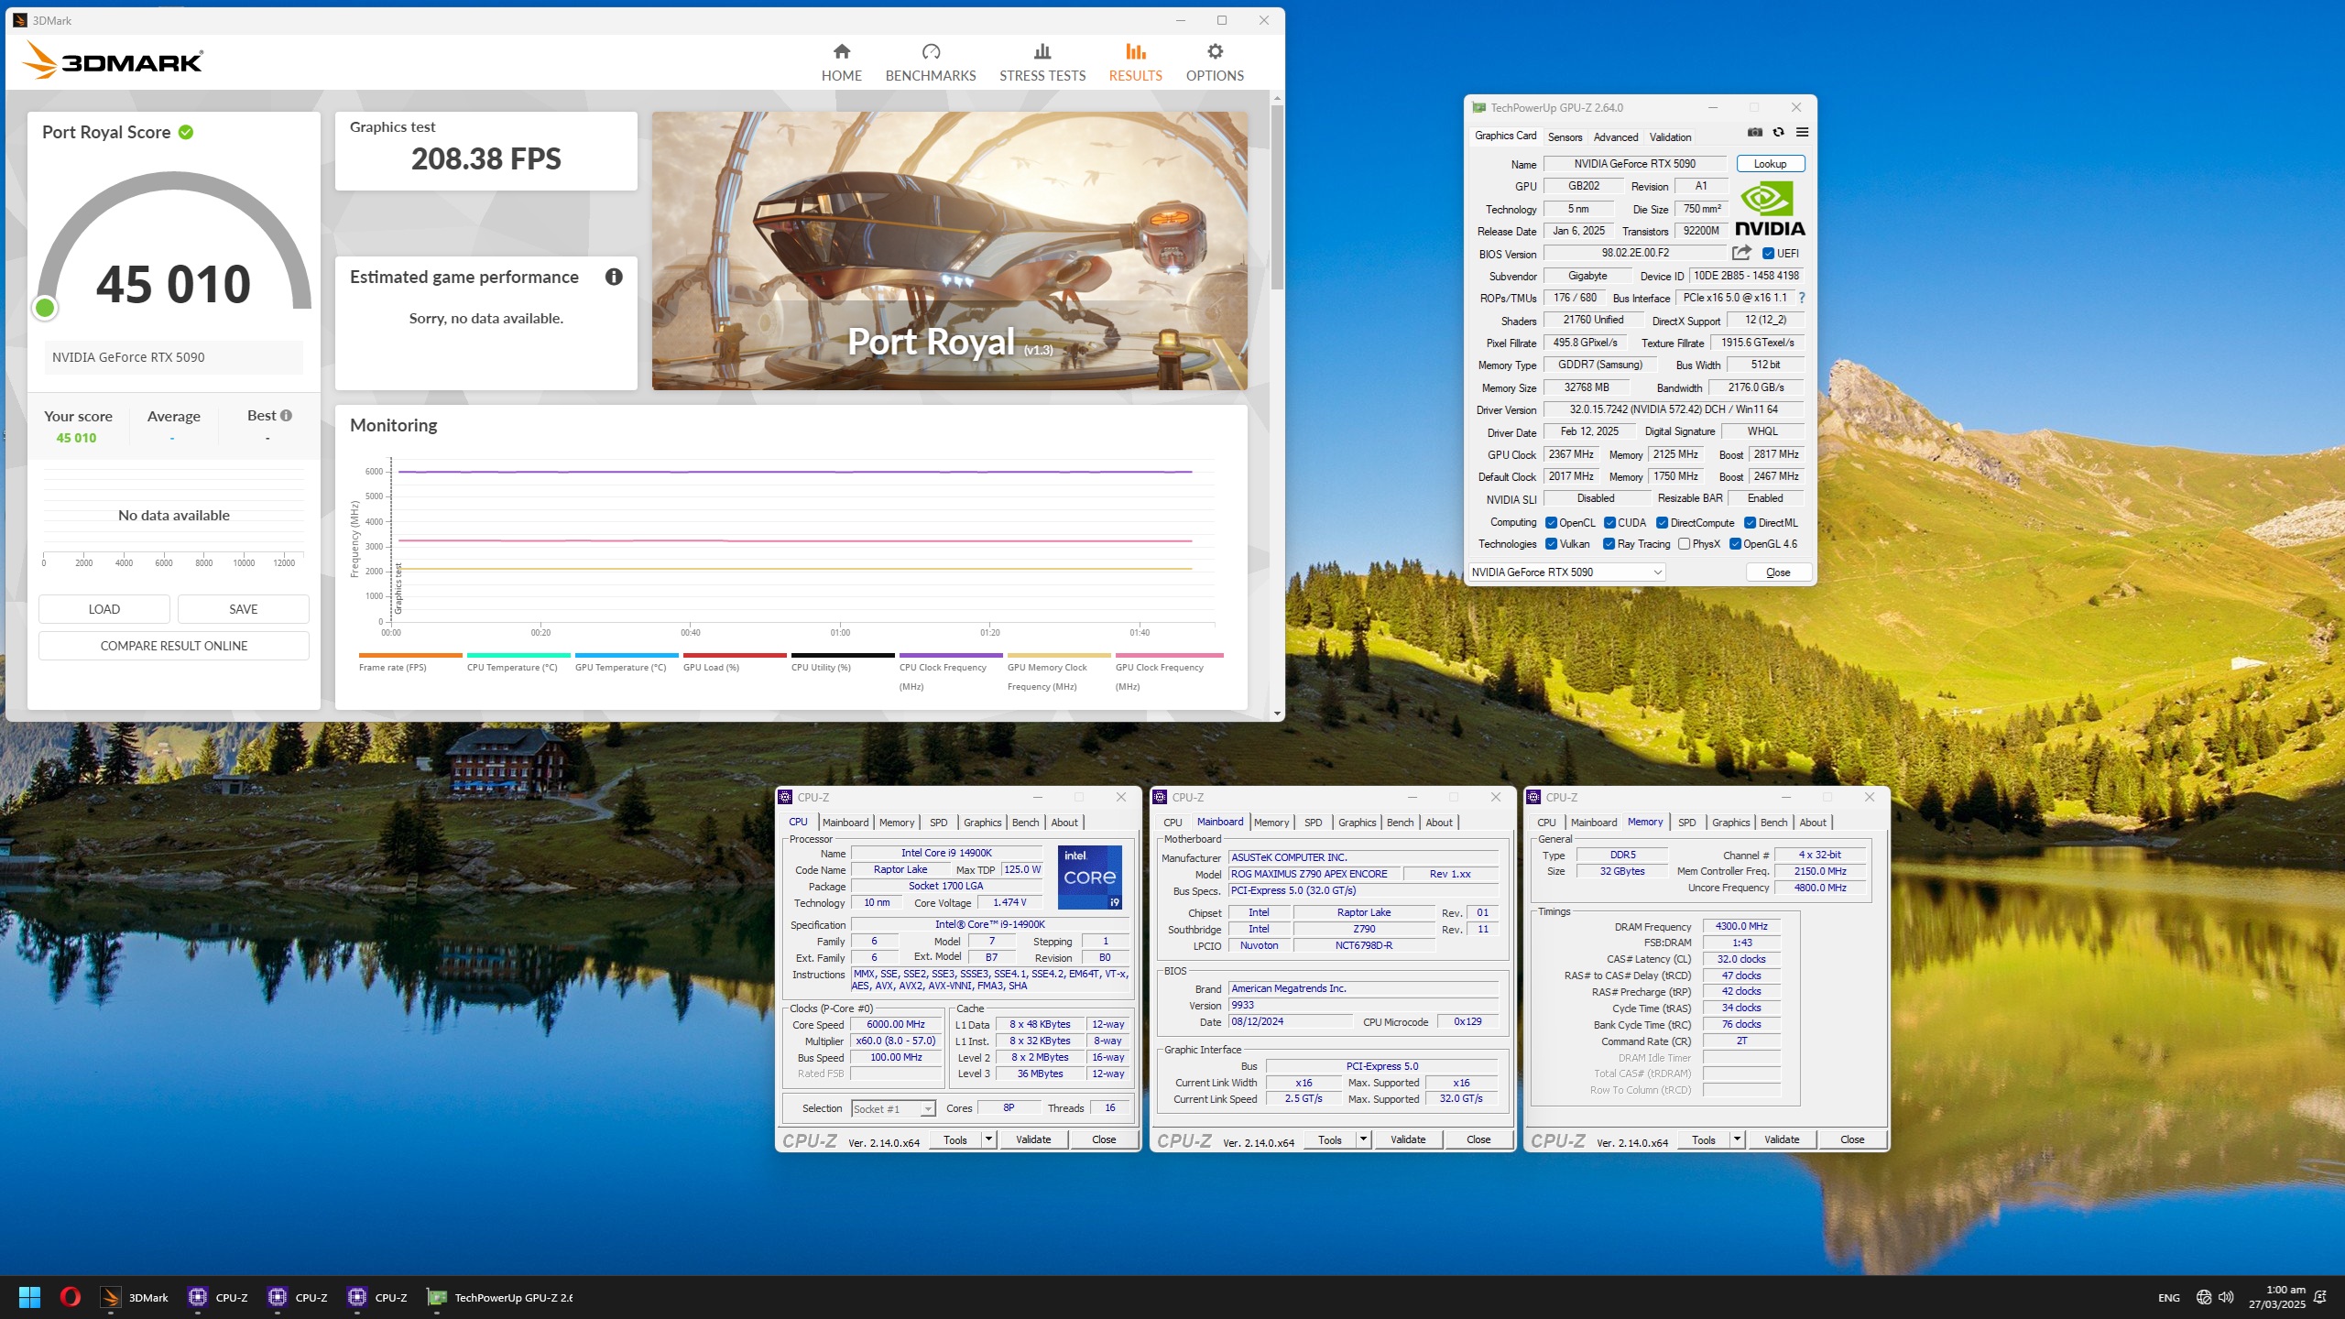The height and width of the screenshot is (1319, 2345).
Task: Toggle OpenGL 4.6 checkbox in GPU-Z
Action: click(x=1735, y=544)
